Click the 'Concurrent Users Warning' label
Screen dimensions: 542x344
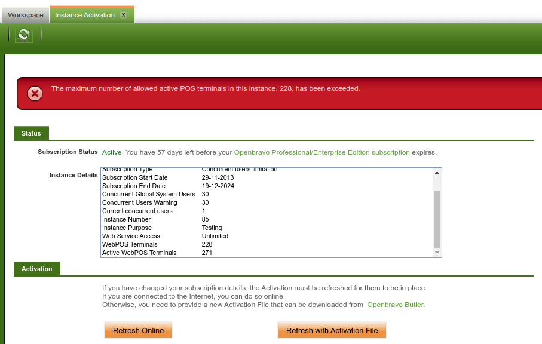click(140, 202)
